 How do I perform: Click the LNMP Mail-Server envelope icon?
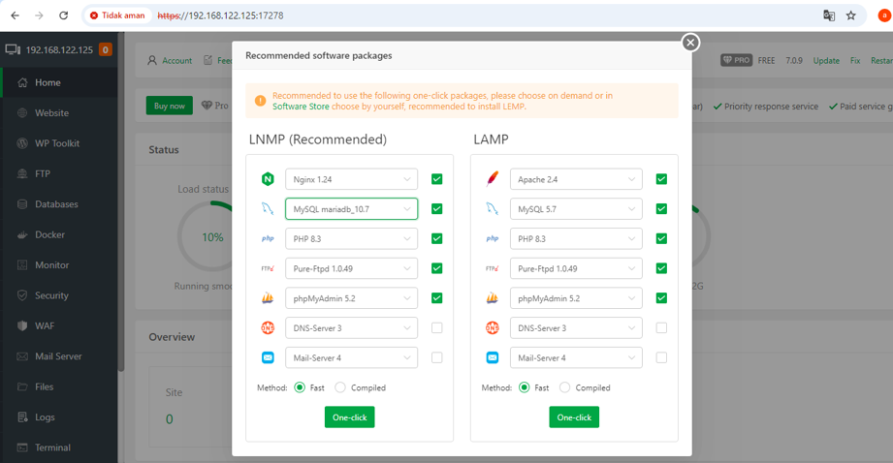[x=268, y=357]
